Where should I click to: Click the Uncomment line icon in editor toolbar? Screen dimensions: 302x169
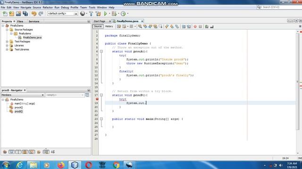pyautogui.click(x=212, y=27)
